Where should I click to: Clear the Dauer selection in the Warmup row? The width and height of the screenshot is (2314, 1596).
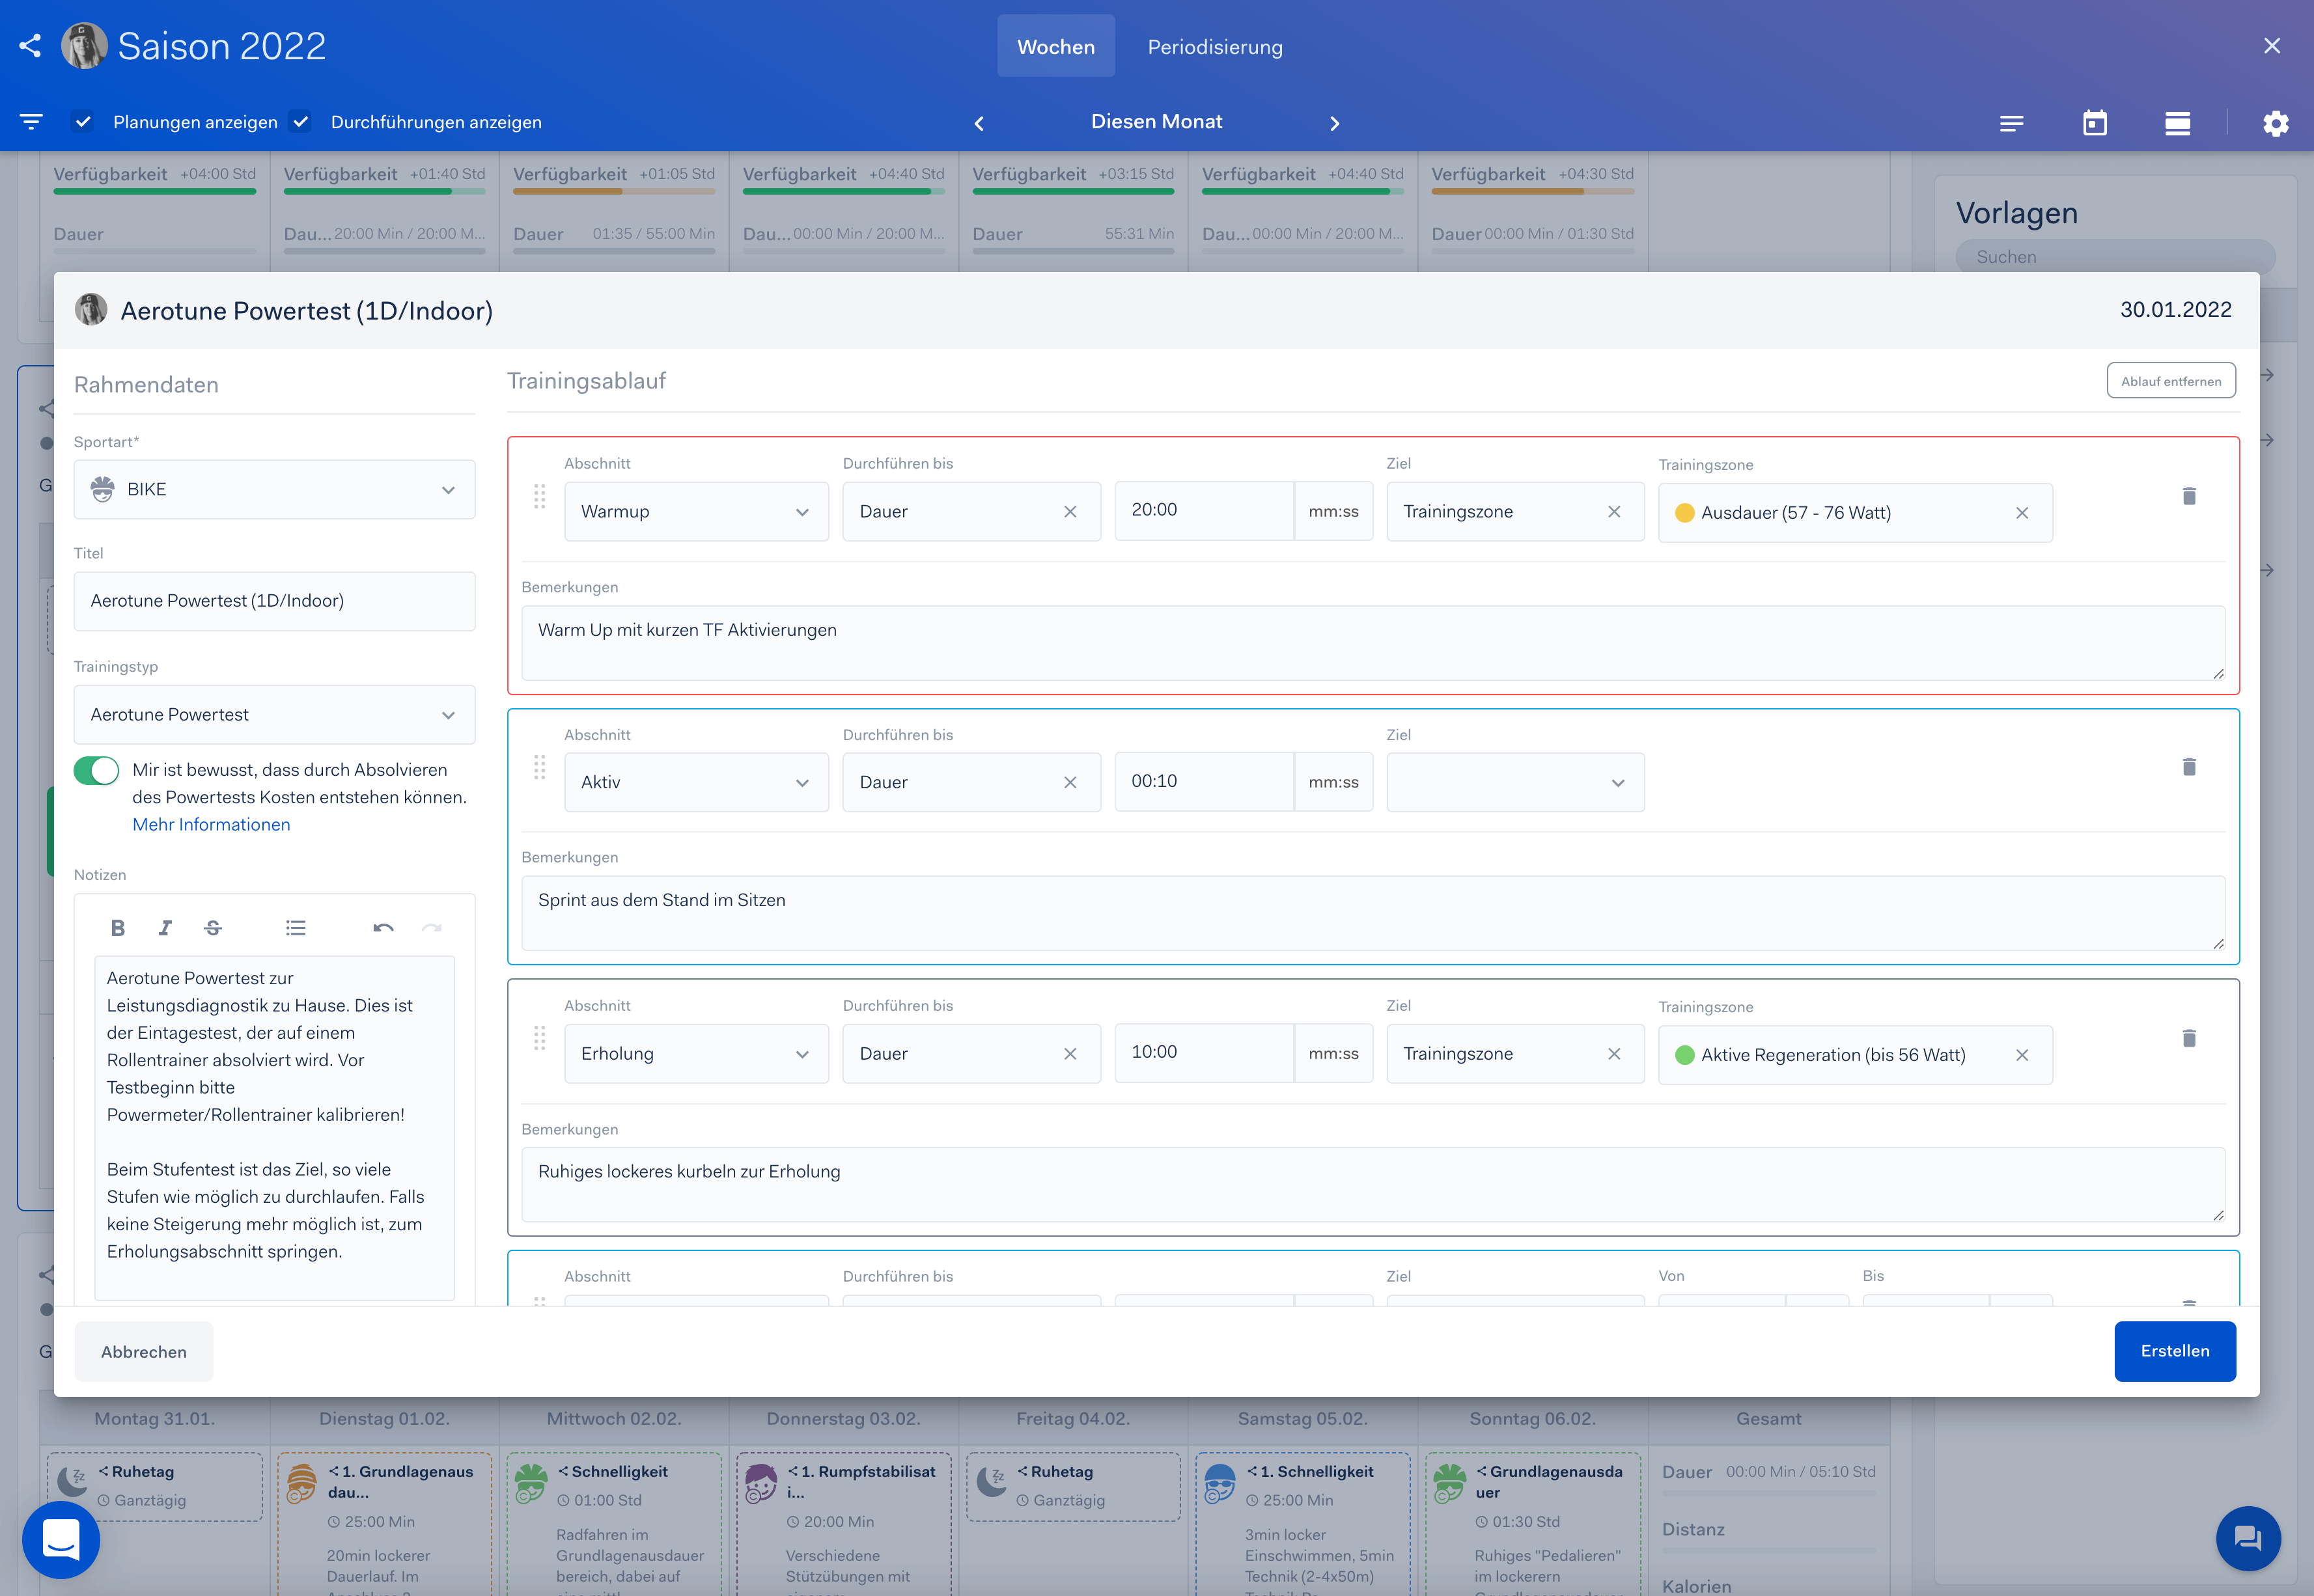pos(1070,512)
